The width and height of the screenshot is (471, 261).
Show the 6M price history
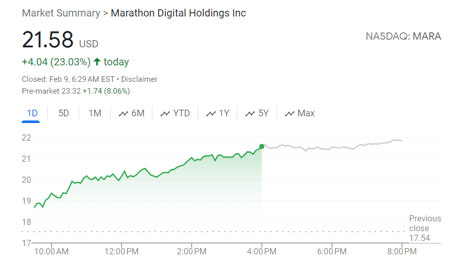click(138, 113)
